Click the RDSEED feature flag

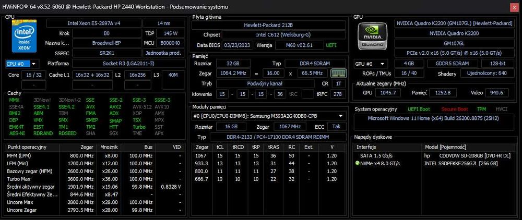click(x=67, y=133)
